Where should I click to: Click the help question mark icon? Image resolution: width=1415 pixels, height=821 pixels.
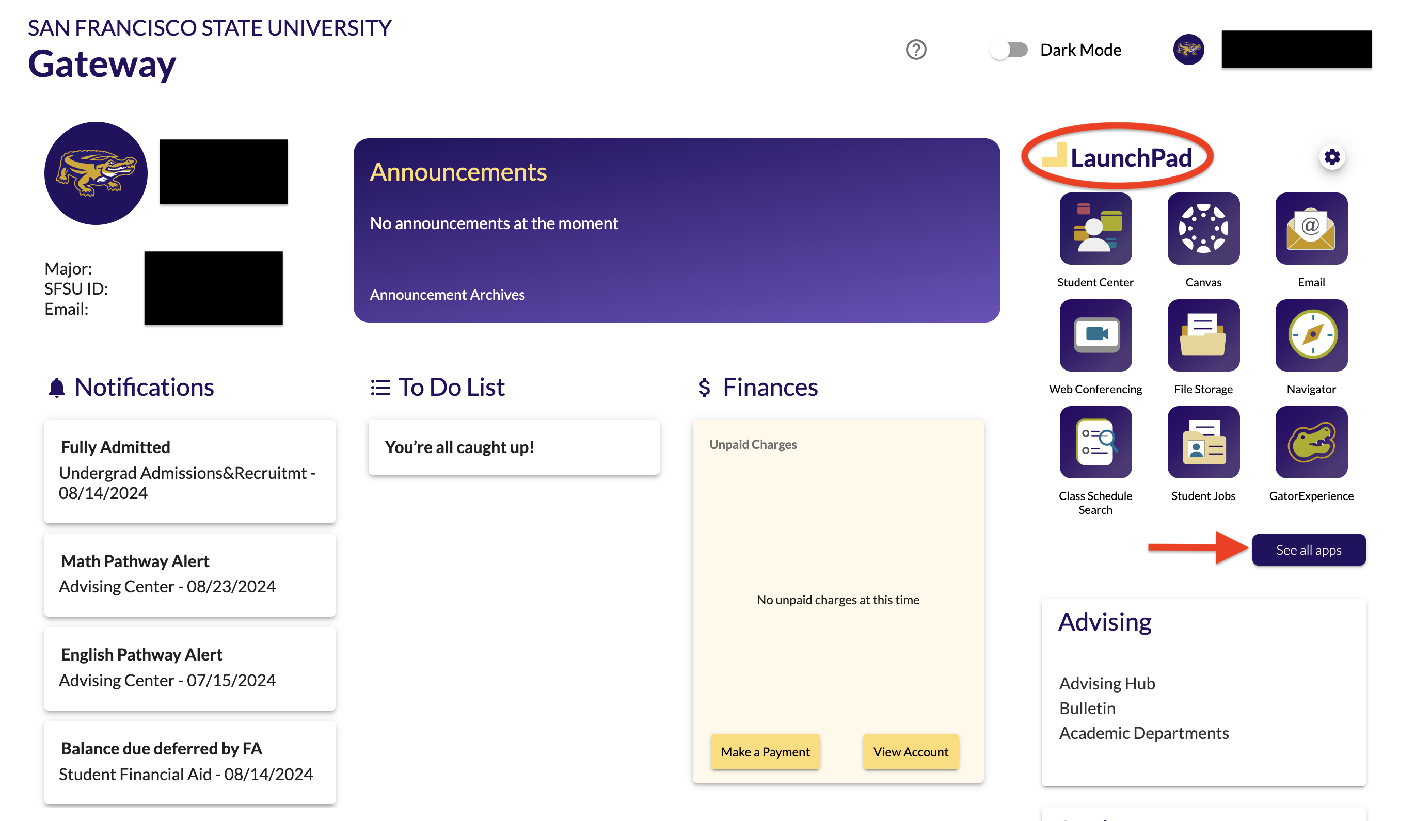[916, 50]
